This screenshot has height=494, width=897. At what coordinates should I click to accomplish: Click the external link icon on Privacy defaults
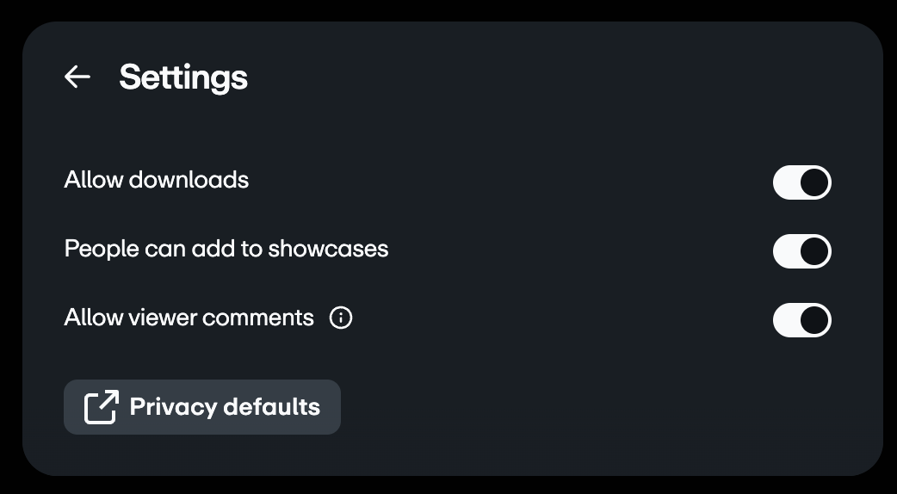(101, 407)
